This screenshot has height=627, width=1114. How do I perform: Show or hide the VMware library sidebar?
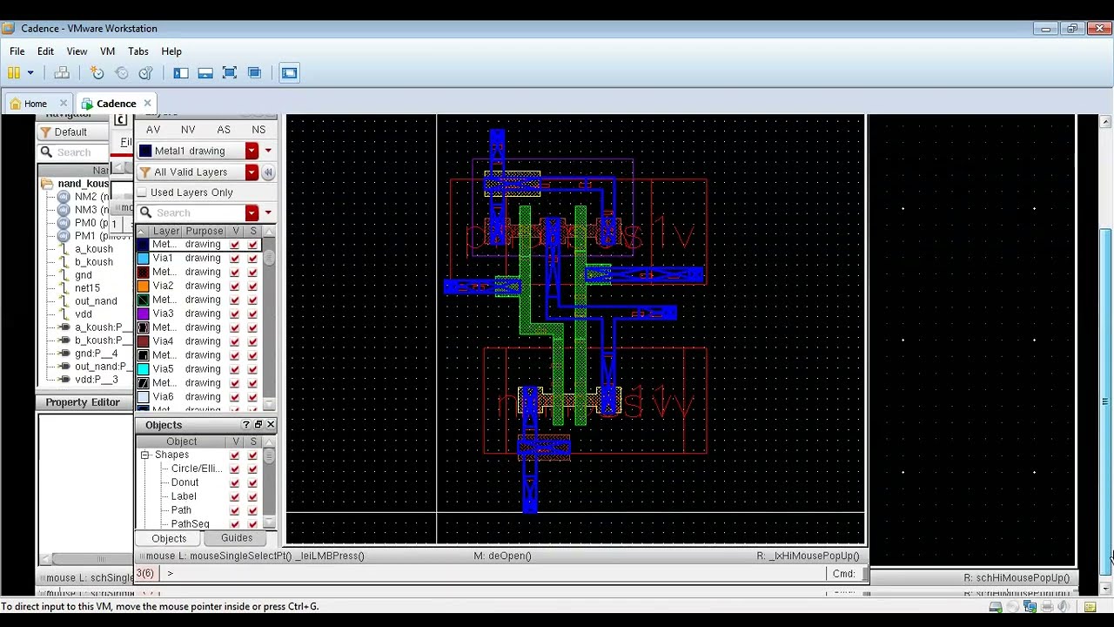181,73
